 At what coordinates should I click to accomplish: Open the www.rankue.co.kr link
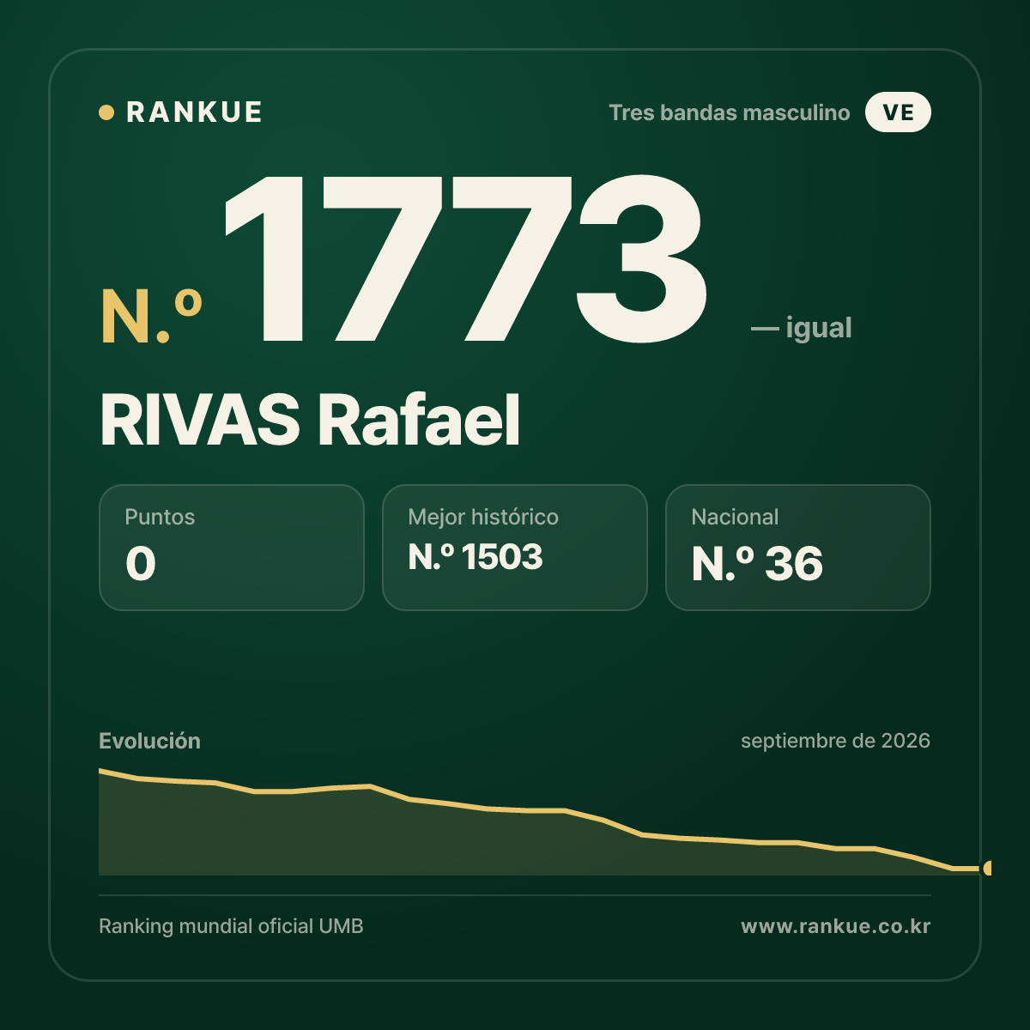(x=836, y=926)
